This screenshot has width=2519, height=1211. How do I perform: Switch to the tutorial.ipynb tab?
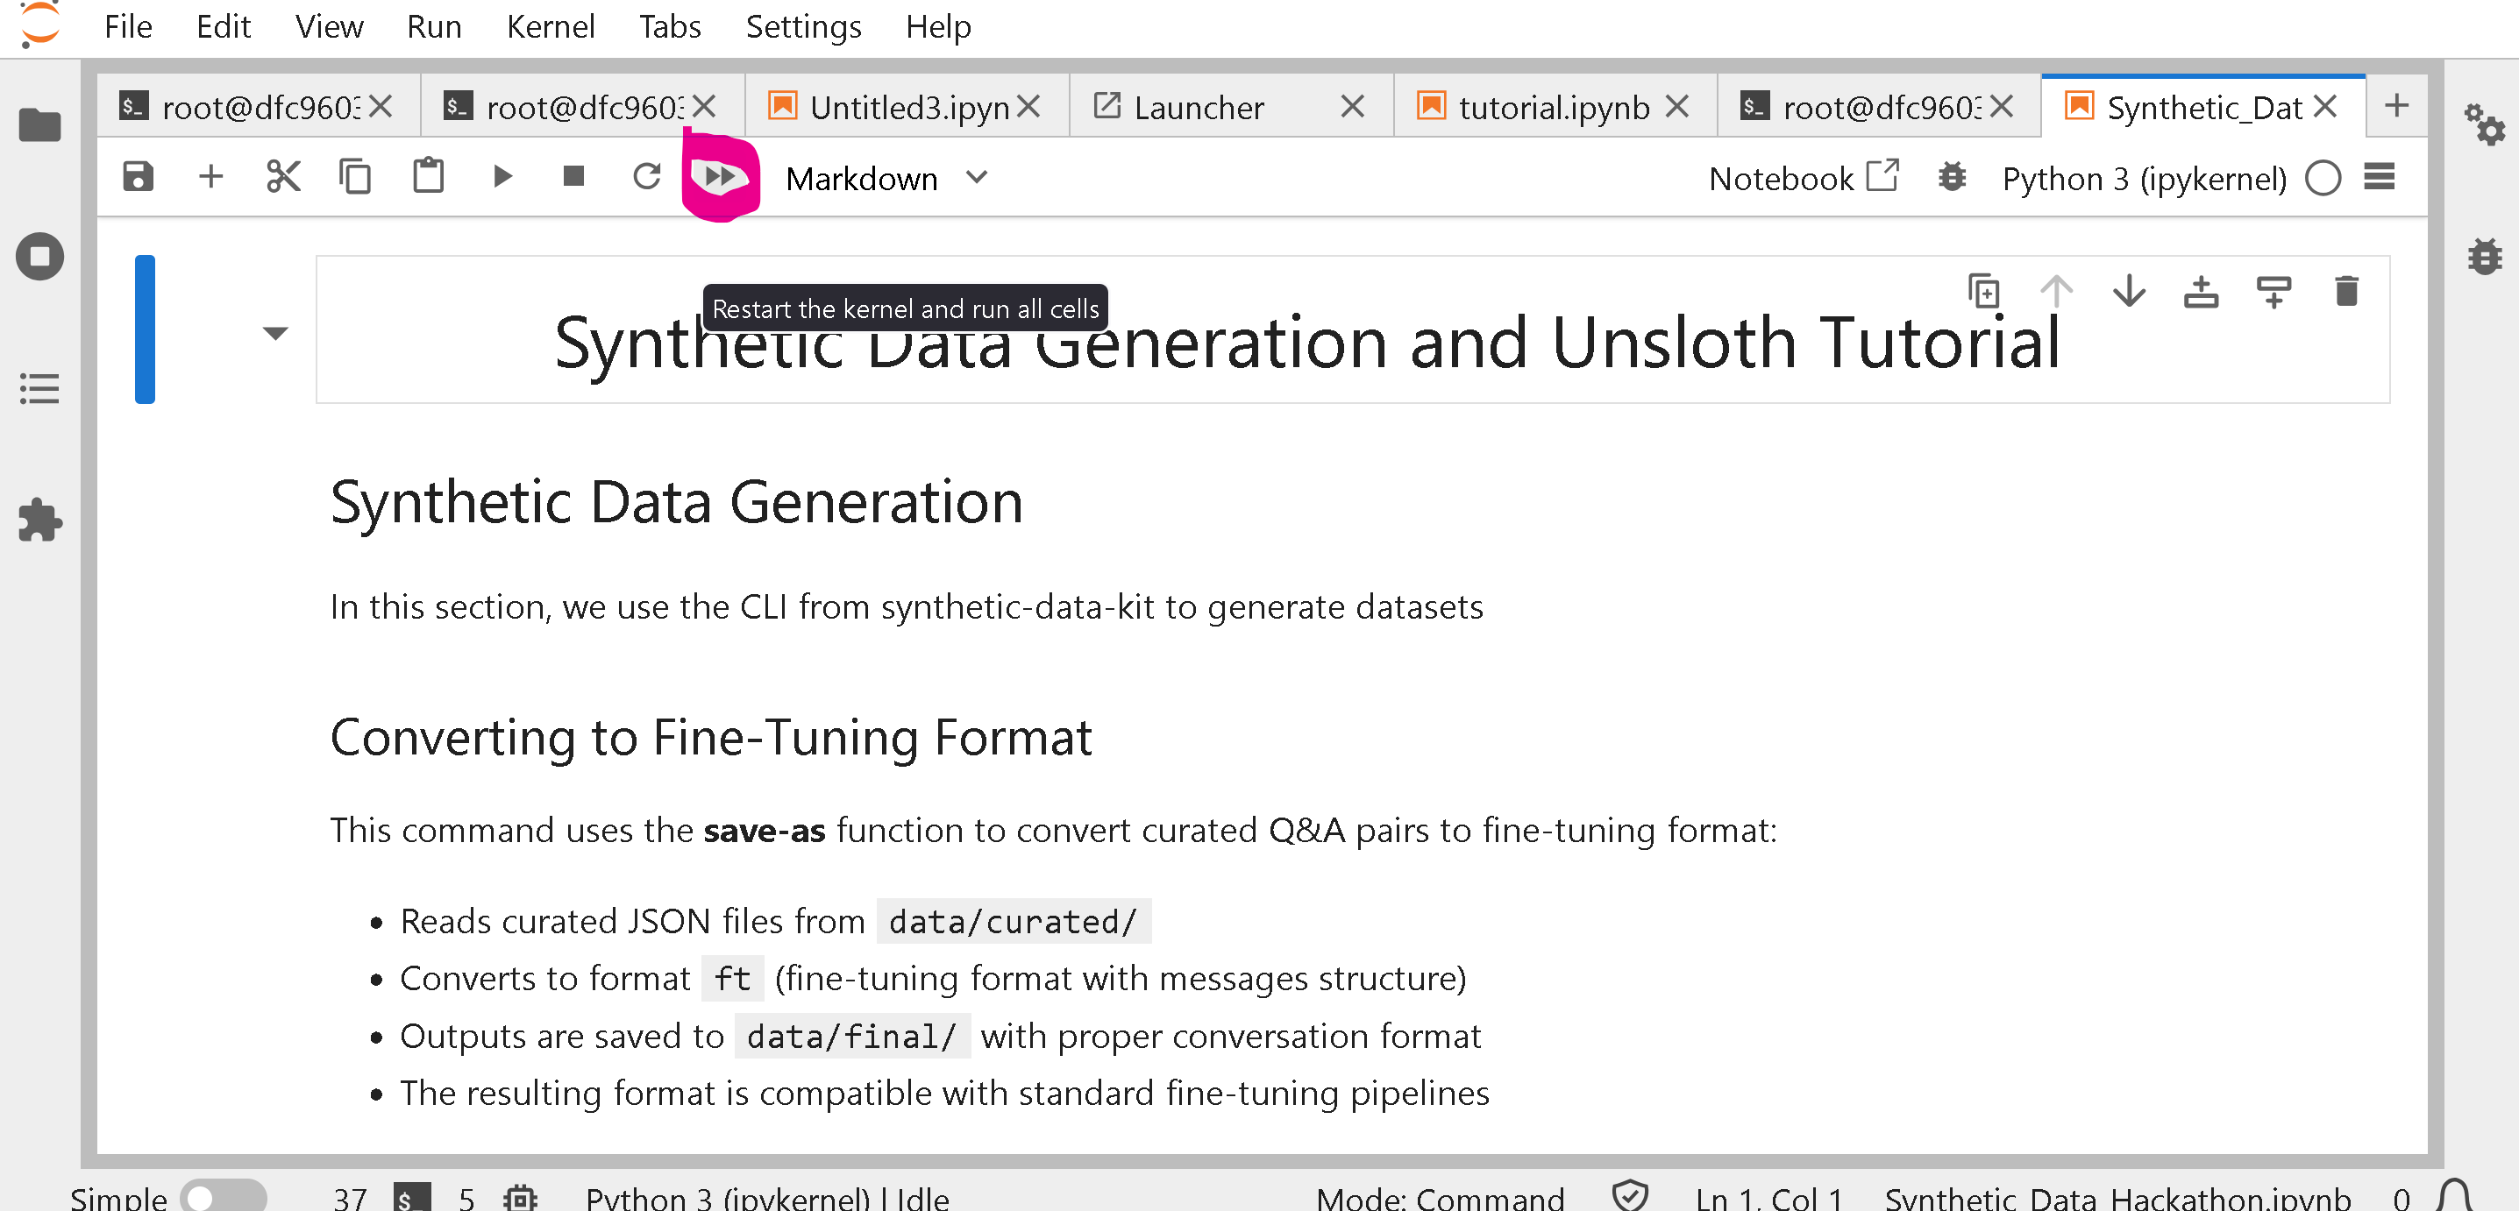[1553, 107]
